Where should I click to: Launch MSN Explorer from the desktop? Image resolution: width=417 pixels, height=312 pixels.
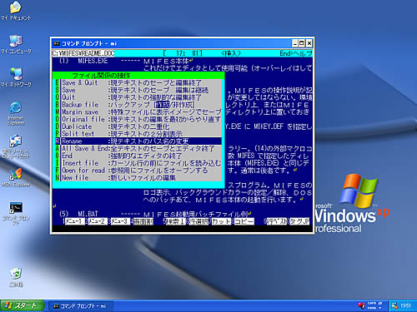[16, 177]
